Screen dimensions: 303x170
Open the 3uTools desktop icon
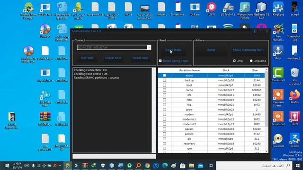click(294, 140)
